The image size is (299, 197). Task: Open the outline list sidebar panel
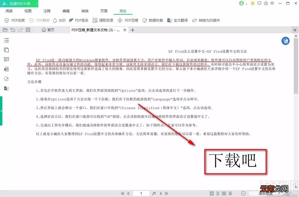[6, 40]
